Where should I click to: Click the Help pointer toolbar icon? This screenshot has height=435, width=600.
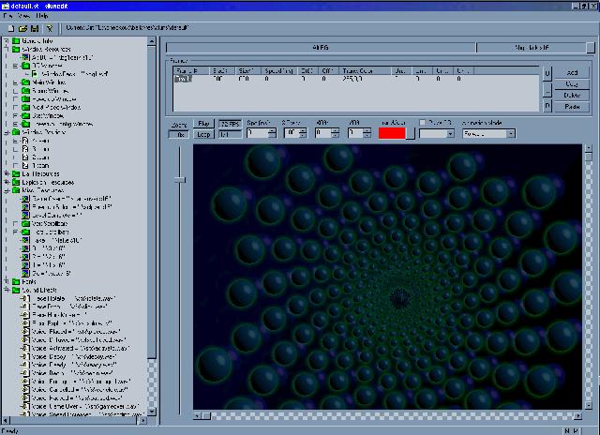tap(49, 28)
